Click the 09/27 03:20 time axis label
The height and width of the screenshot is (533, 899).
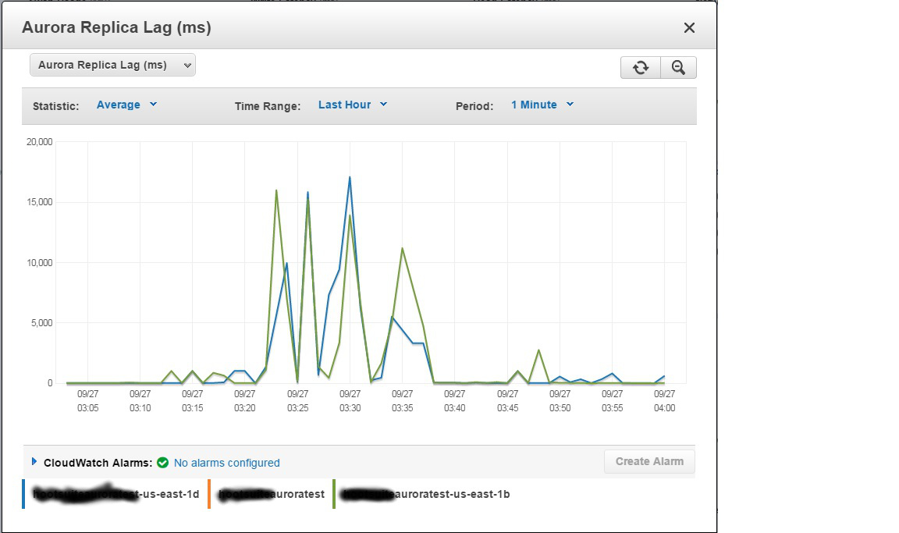point(245,401)
